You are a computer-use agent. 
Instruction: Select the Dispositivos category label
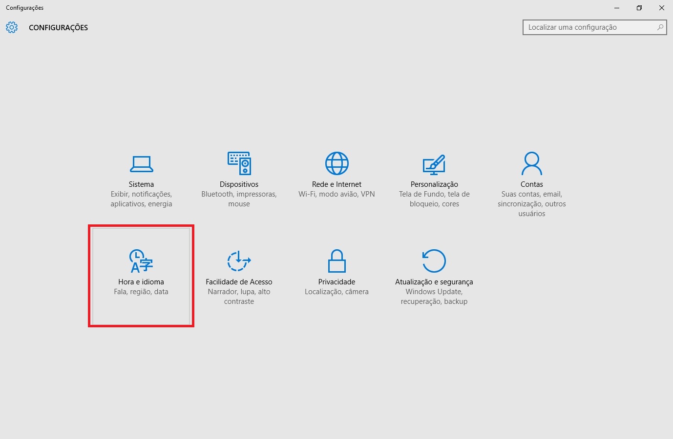coord(239,184)
